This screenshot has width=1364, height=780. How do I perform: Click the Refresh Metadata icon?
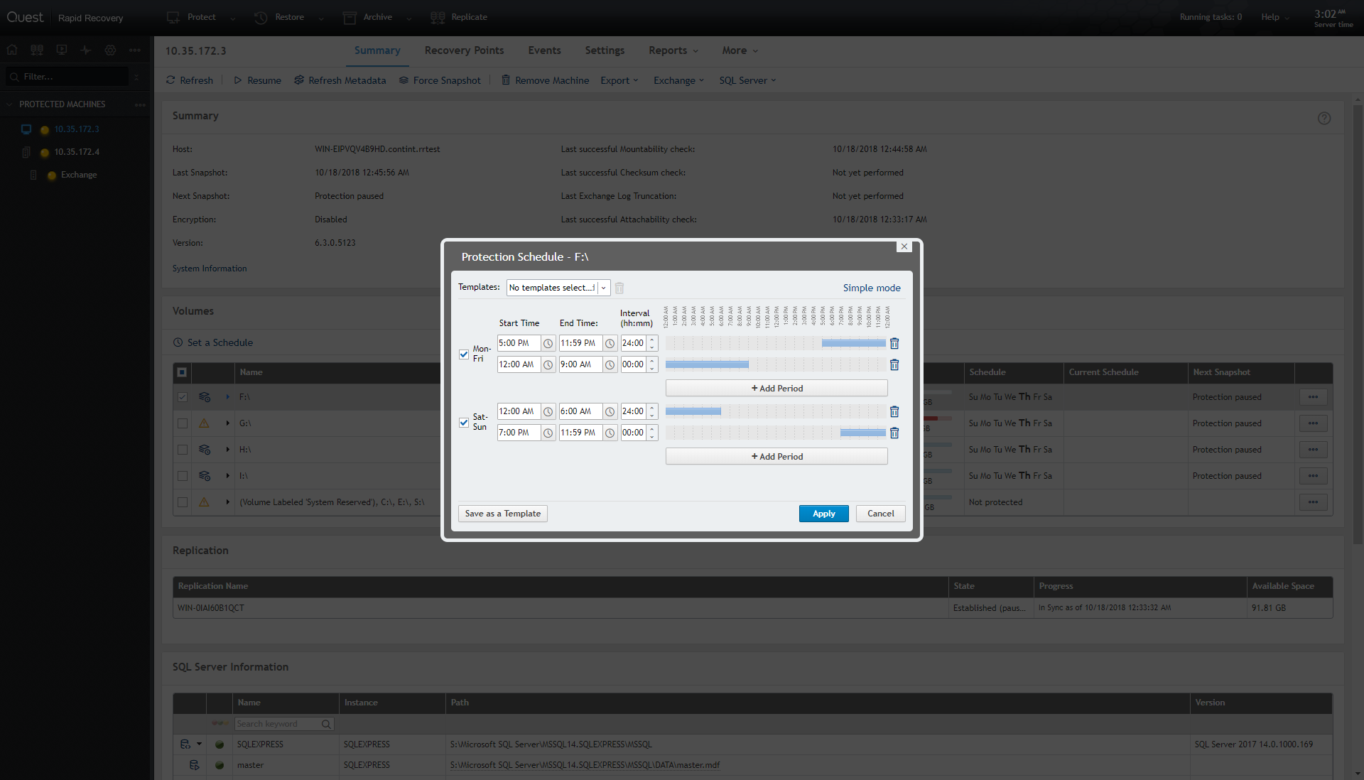(299, 80)
